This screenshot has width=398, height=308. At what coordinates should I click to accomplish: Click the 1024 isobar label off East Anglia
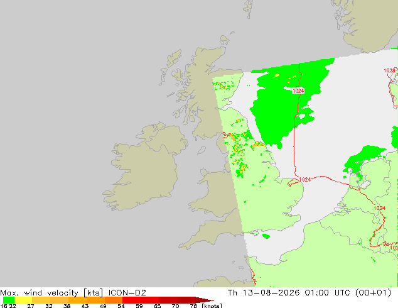(305, 179)
